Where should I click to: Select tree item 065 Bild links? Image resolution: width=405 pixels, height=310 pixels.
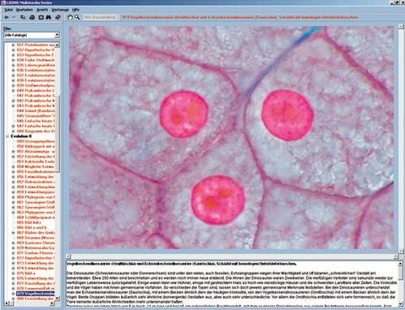pos(29,222)
